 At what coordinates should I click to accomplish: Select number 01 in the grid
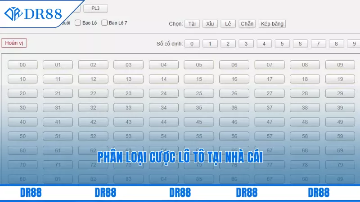[58, 65]
